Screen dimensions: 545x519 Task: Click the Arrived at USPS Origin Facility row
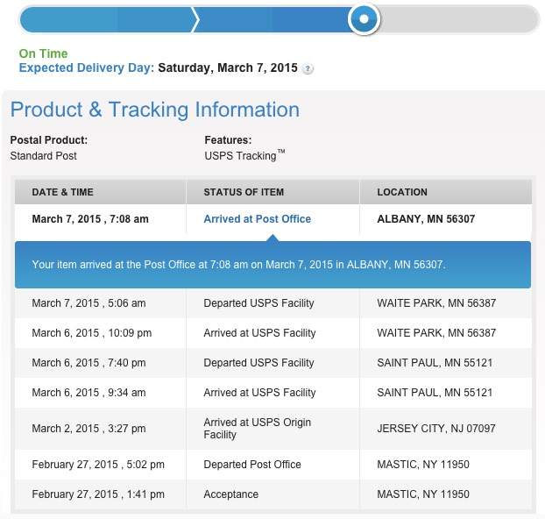[272, 428]
